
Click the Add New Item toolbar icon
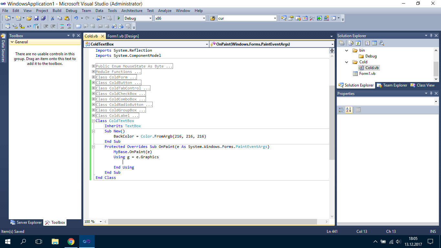(x=18, y=18)
